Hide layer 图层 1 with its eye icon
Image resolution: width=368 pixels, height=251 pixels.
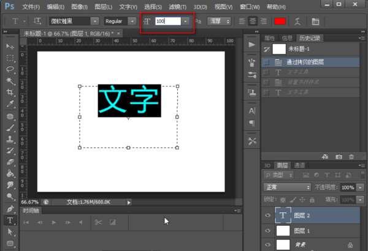267,231
